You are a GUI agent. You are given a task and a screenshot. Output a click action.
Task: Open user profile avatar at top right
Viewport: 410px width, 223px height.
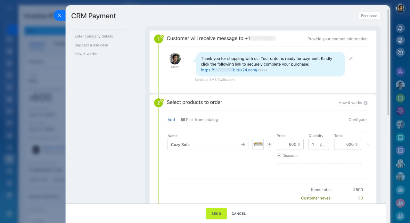(x=400, y=8)
